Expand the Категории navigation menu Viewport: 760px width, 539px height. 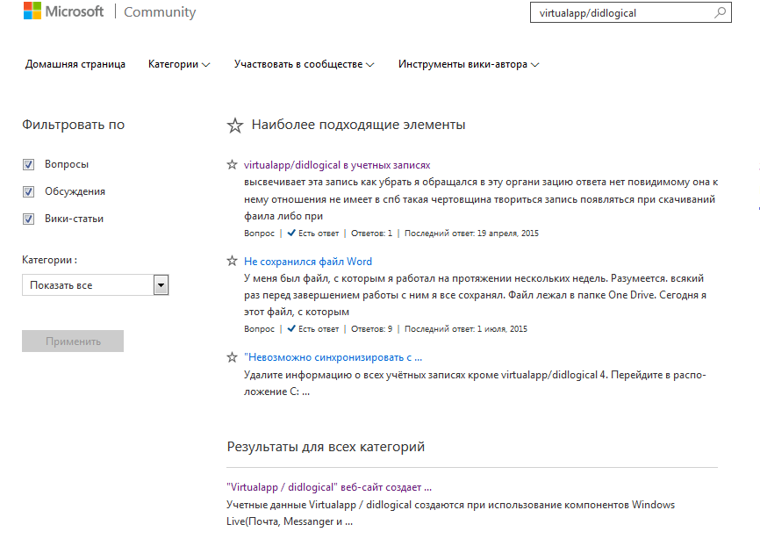pos(179,64)
